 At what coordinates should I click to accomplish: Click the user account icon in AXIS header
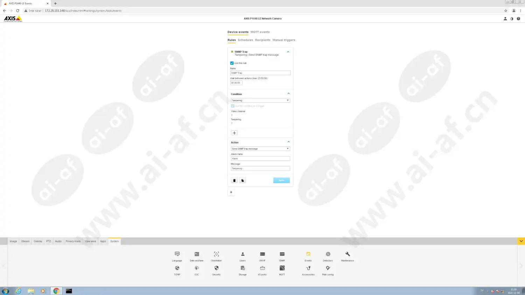pos(505,19)
